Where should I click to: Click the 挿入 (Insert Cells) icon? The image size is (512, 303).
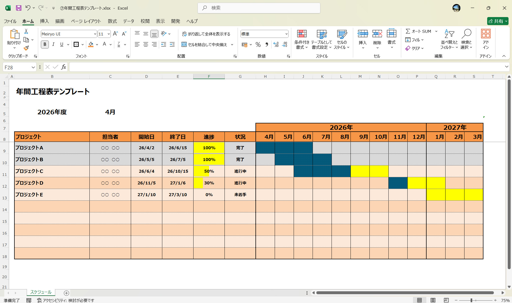pos(363,39)
